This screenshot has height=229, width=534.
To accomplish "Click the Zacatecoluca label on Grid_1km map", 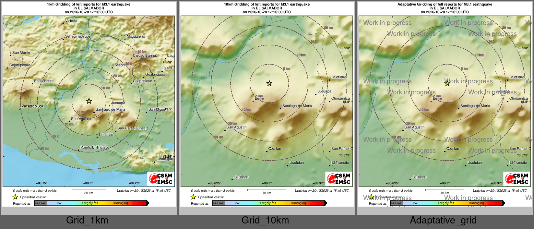I will [x=32, y=106].
